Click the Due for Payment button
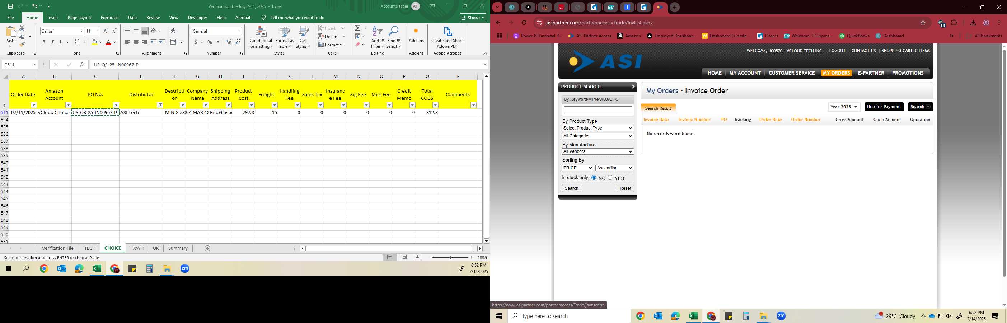The width and height of the screenshot is (1007, 323). click(884, 107)
